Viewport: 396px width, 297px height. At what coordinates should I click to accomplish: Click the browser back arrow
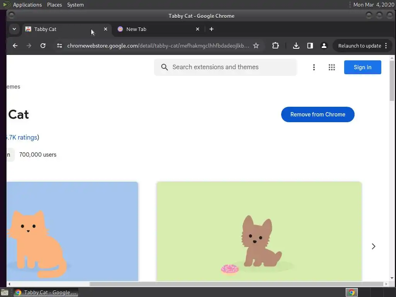click(15, 46)
